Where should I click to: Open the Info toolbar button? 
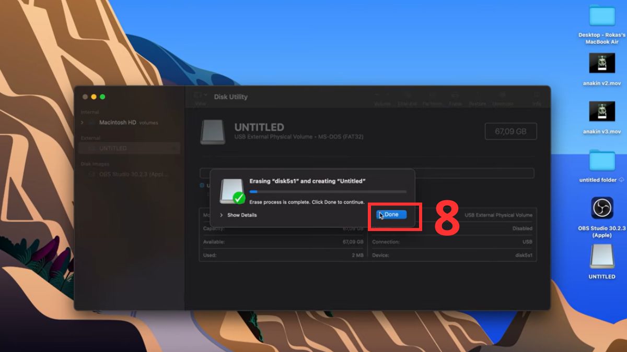coord(537,99)
